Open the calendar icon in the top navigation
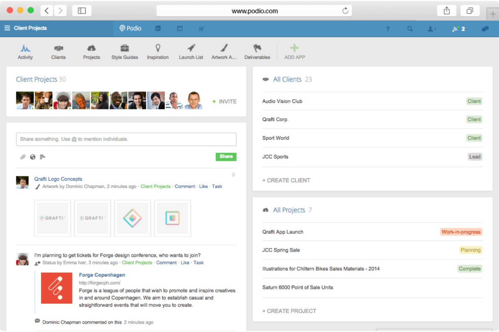Viewport: 499px width, 332px height. 180,29
